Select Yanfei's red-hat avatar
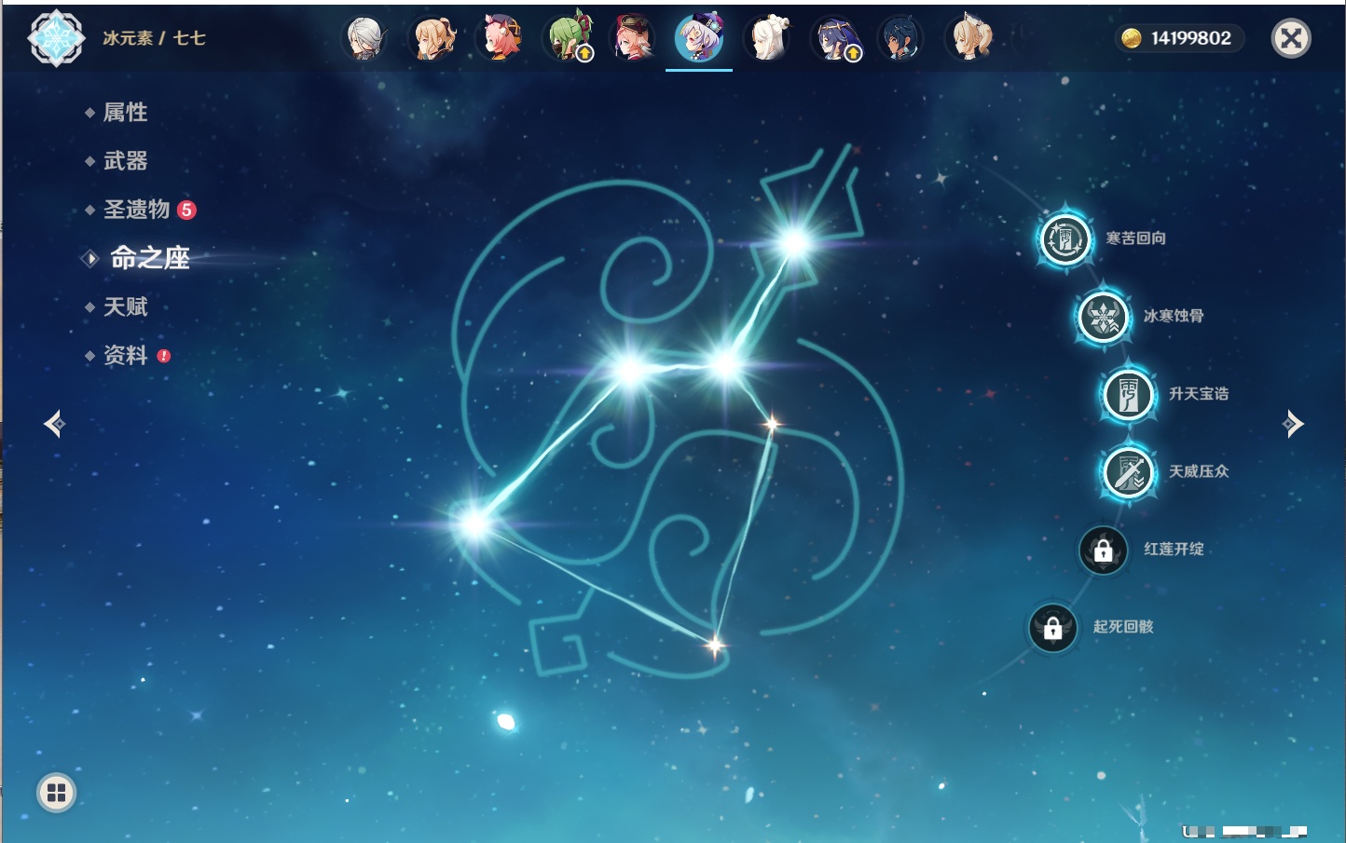Screen dimensions: 1346x843 pyautogui.click(x=633, y=38)
